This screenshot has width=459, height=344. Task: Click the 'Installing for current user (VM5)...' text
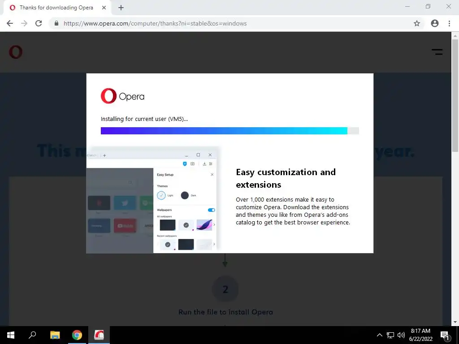(144, 119)
